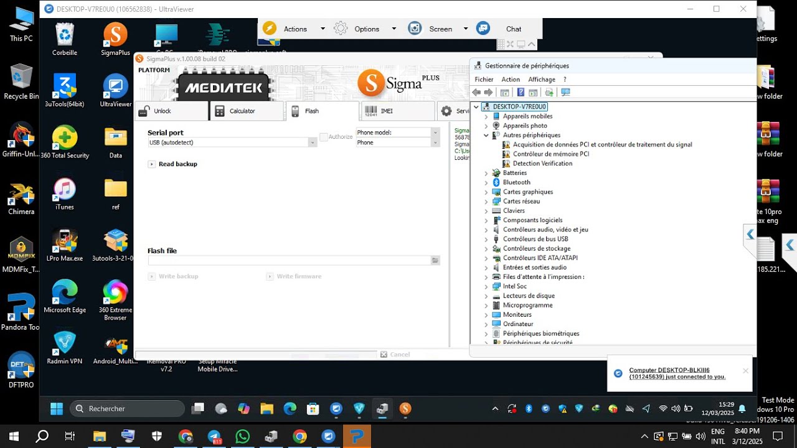The width and height of the screenshot is (797, 448).
Task: Toggle the Authorize checkbox
Action: coord(324,137)
